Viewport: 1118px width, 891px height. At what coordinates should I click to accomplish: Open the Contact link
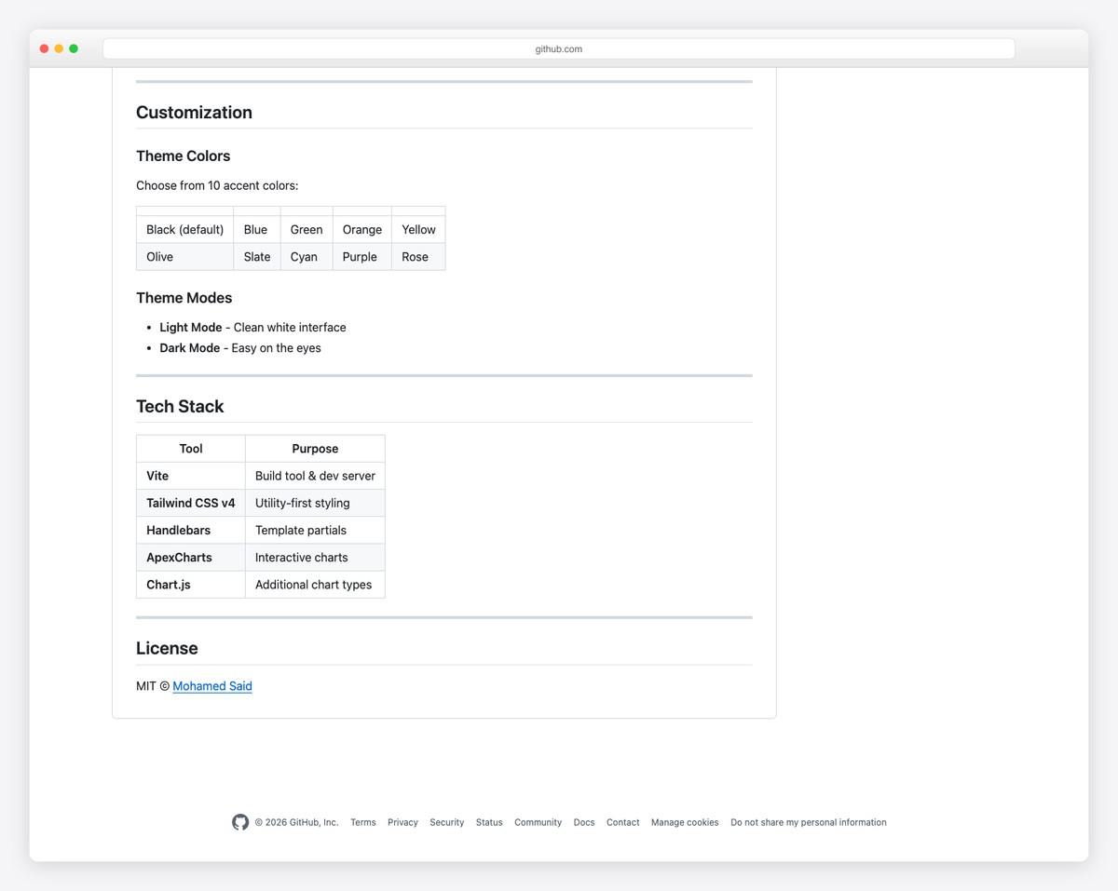tap(622, 822)
